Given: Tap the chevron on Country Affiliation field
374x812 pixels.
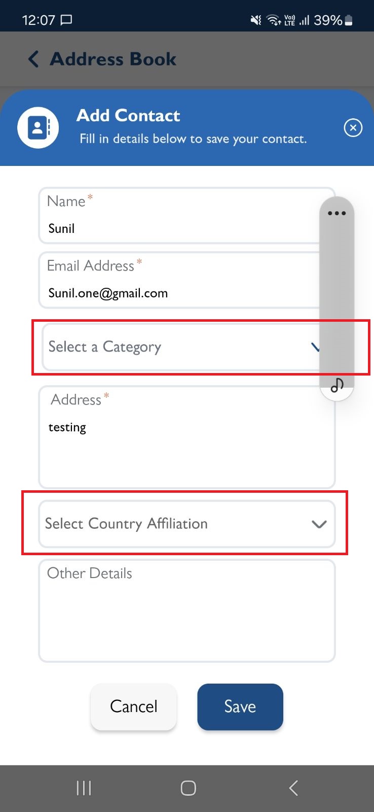Looking at the screenshot, I should point(319,524).
